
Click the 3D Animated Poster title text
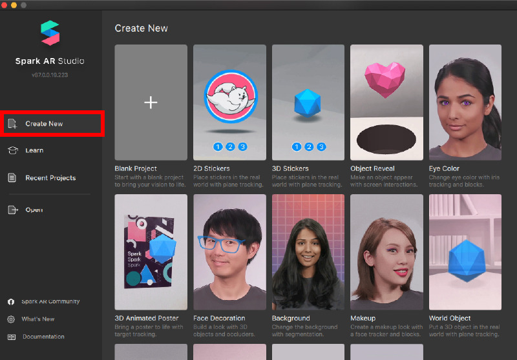pyautogui.click(x=147, y=318)
